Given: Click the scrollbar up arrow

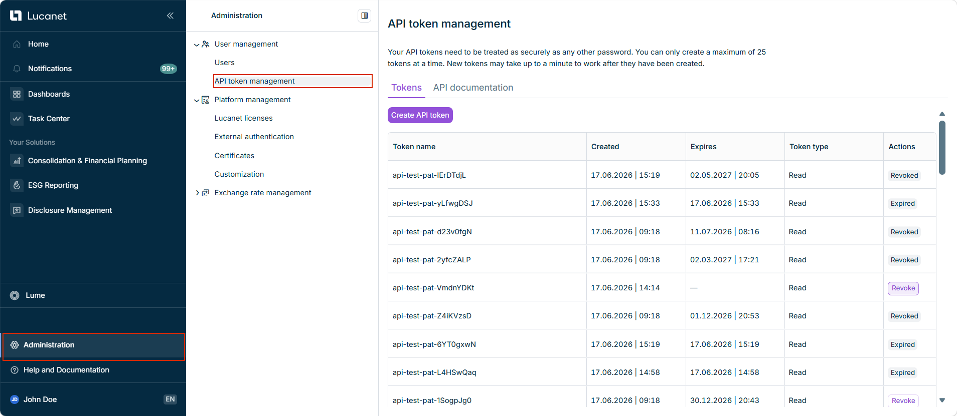Looking at the screenshot, I should pyautogui.click(x=942, y=114).
